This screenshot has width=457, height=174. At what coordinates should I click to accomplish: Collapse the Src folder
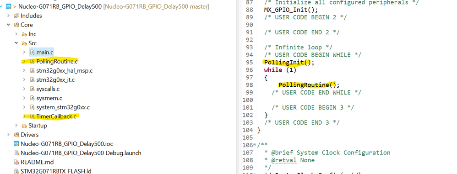pos(16,43)
